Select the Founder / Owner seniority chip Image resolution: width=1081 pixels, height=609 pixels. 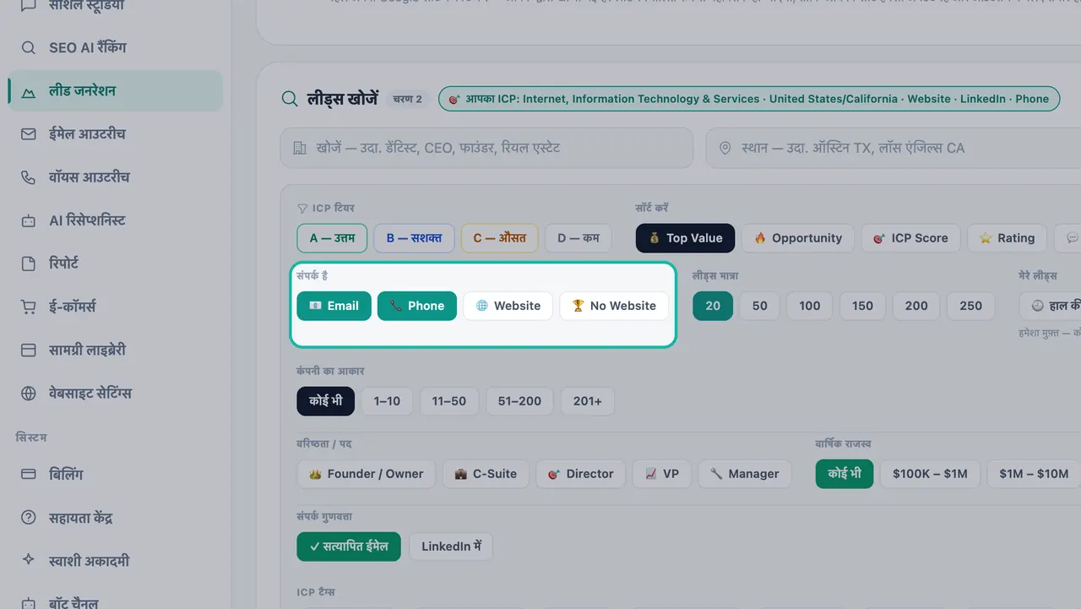tap(367, 474)
